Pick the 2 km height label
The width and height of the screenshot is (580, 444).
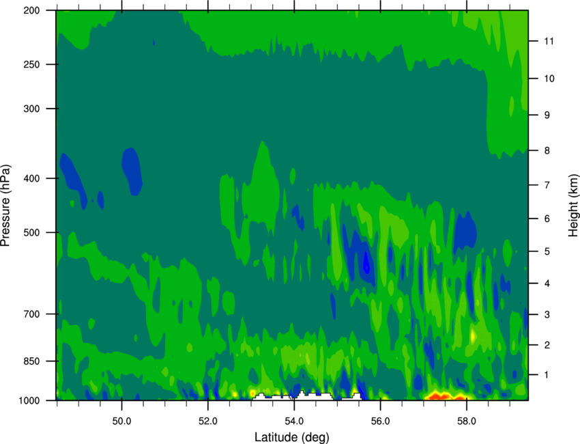click(x=547, y=345)
